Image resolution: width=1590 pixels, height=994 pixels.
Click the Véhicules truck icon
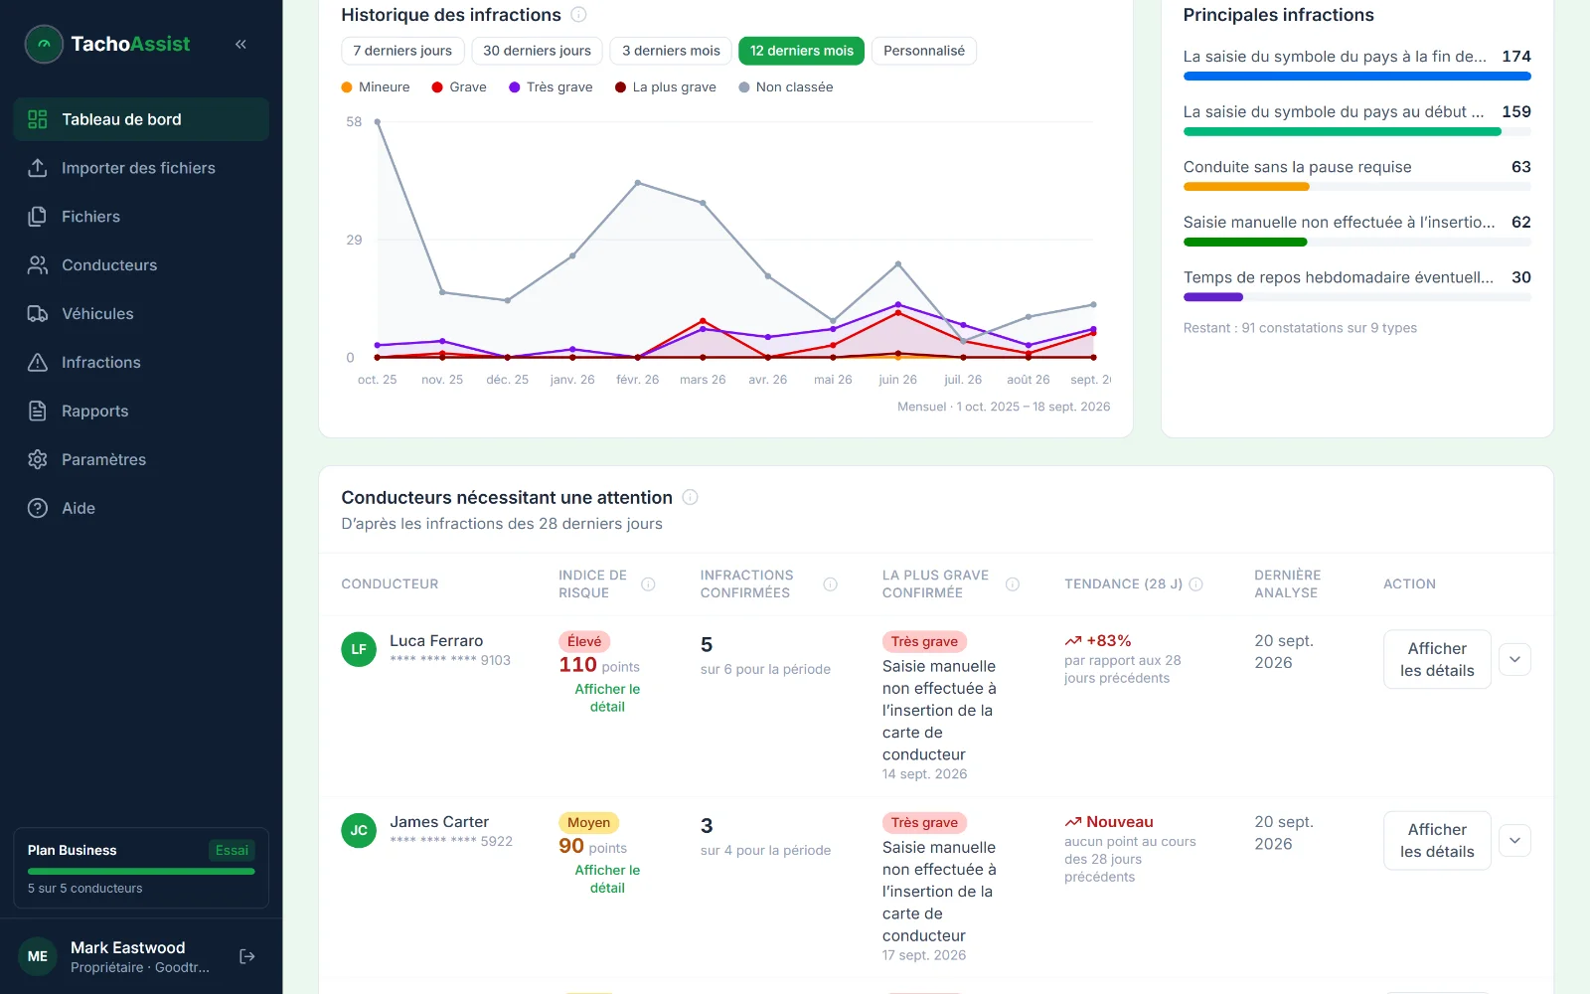point(38,314)
